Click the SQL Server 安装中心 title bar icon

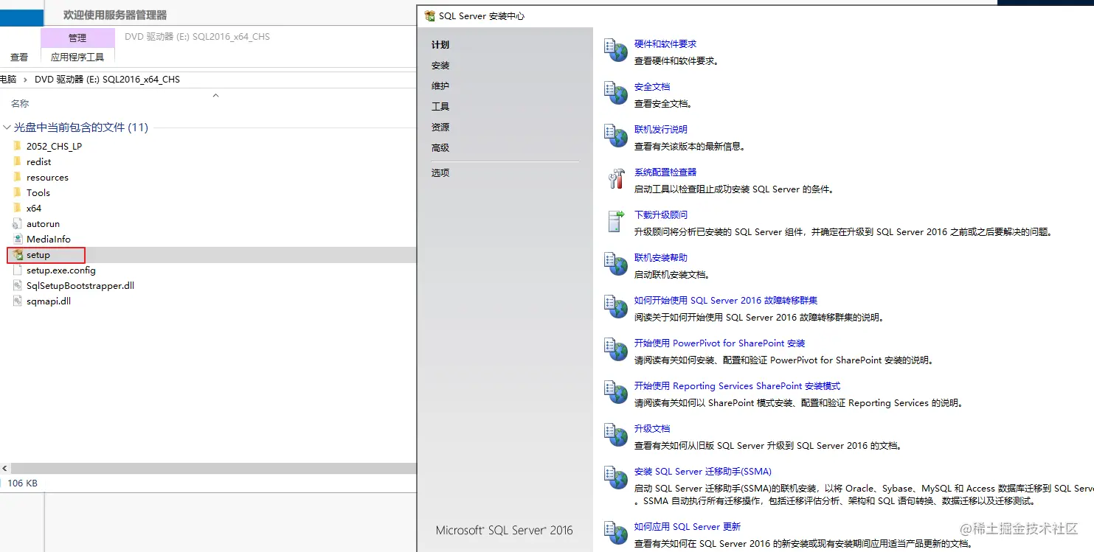429,15
